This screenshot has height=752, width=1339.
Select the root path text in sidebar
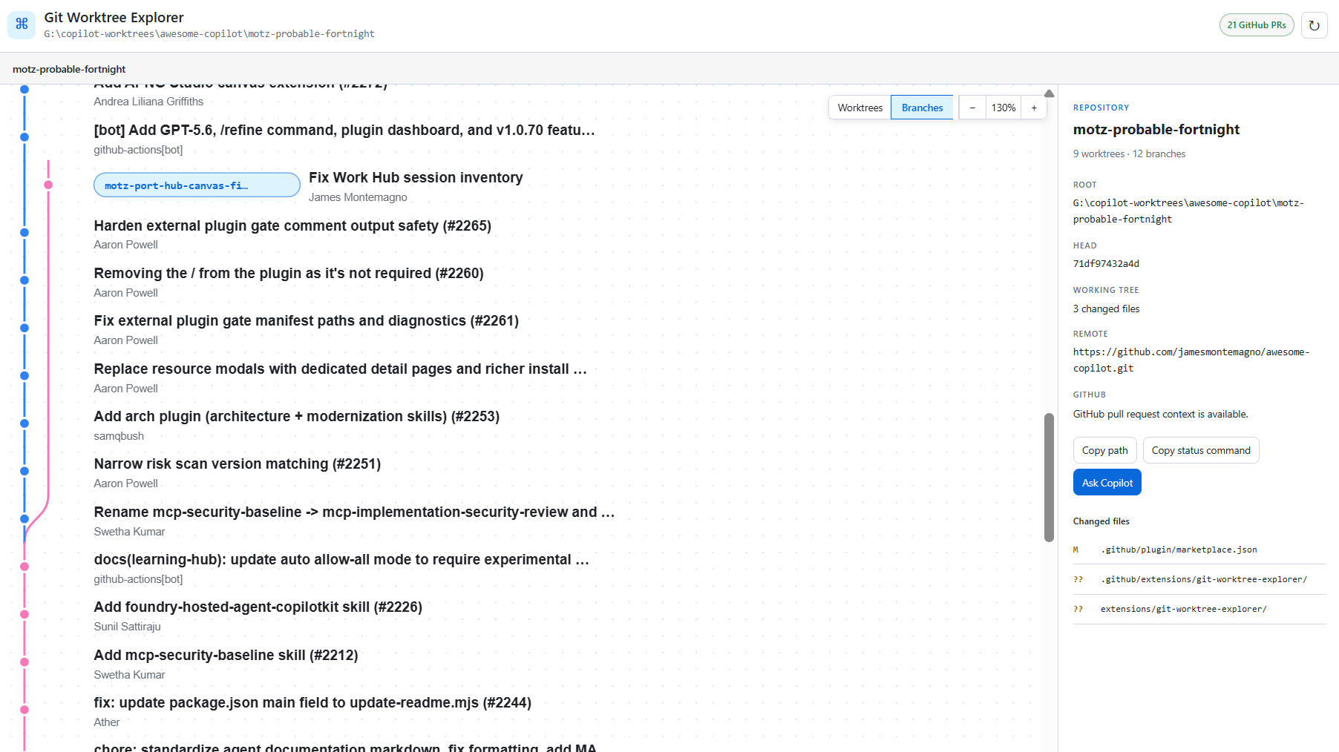coord(1188,211)
